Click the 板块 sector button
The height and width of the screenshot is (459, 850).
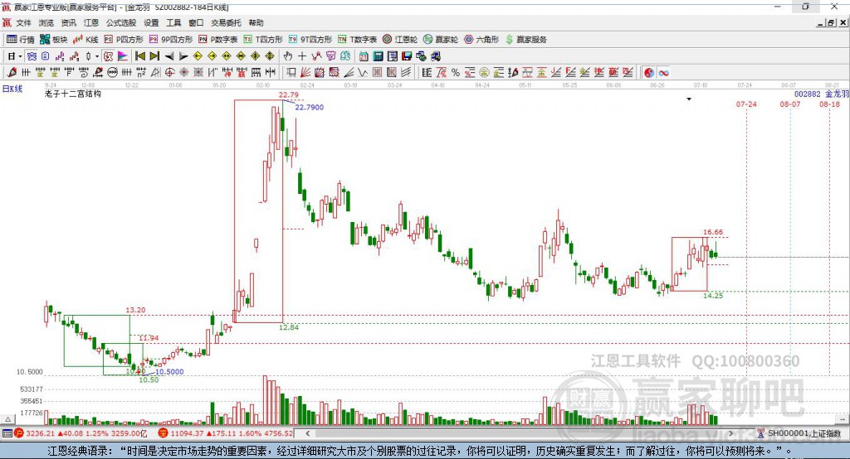point(54,40)
